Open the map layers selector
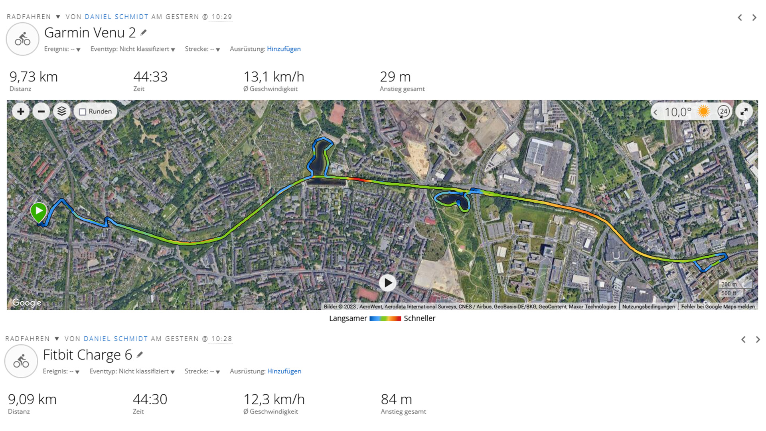The width and height of the screenshot is (766, 431). (x=61, y=111)
